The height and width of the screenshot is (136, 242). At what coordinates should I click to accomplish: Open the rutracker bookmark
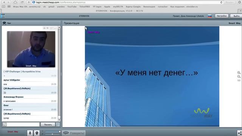(163, 7)
